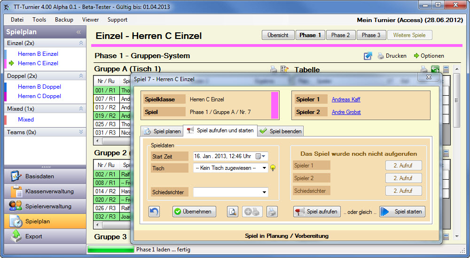The height and width of the screenshot is (258, 470).
Task: Click the blue undo arrow icon
Action: tap(154, 212)
